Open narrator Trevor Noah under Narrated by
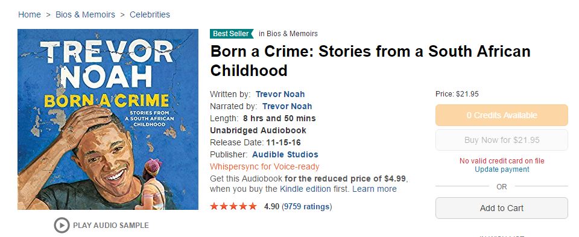This screenshot has height=237, width=579. tap(287, 106)
